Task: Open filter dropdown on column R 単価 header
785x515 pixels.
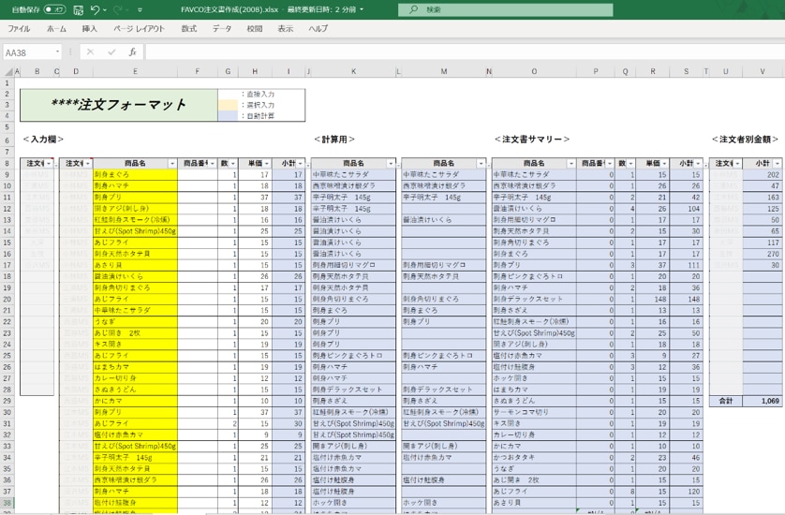Action: [664, 164]
